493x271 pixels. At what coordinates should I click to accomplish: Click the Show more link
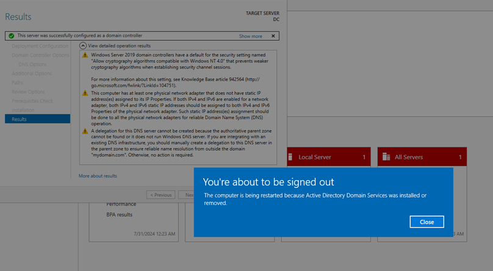(x=250, y=36)
